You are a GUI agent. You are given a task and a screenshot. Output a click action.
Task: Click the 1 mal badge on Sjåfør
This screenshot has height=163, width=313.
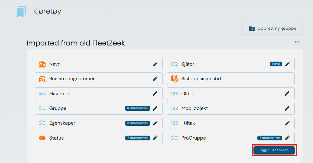[276, 64]
